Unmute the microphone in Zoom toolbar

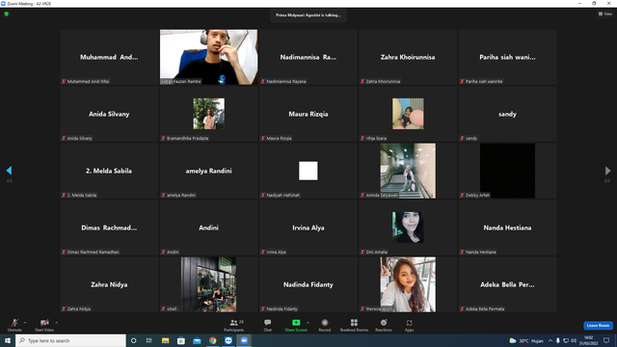click(x=14, y=325)
